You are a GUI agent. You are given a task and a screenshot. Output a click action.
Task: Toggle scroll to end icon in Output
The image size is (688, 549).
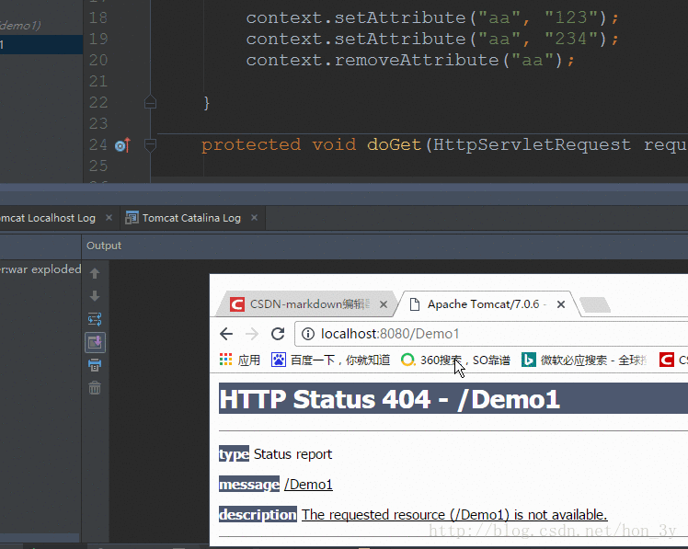click(x=95, y=342)
